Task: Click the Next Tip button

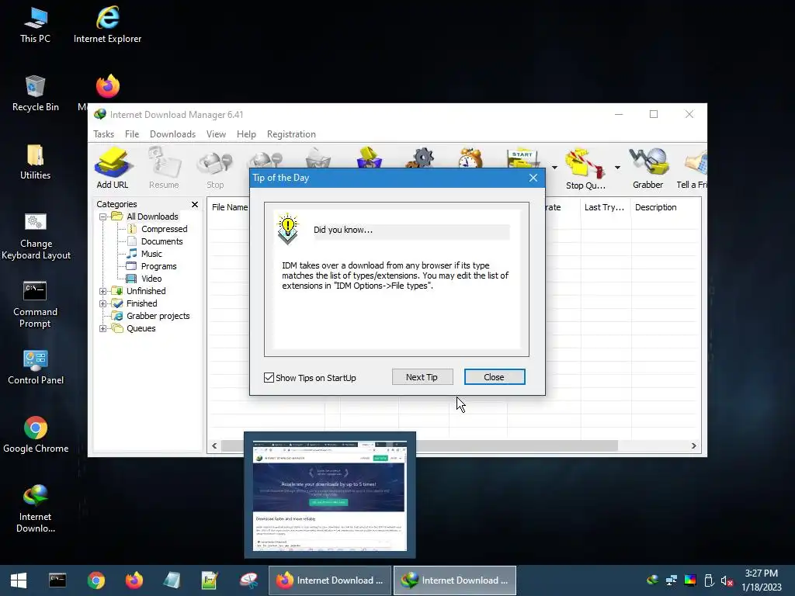Action: 422,377
